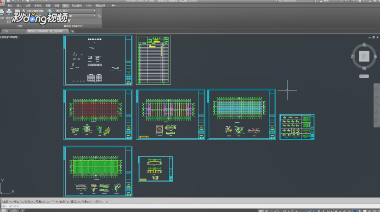Open the Page Setup Manager (页面设置管理器)
The width and height of the screenshot is (380, 212).
[33, 11]
